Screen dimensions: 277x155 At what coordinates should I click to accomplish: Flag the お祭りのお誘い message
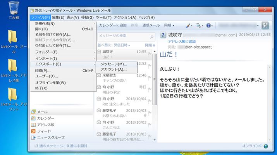pos(150,113)
